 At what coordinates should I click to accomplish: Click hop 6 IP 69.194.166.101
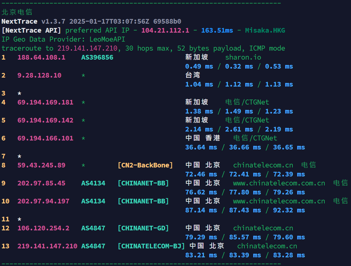(x=45, y=138)
